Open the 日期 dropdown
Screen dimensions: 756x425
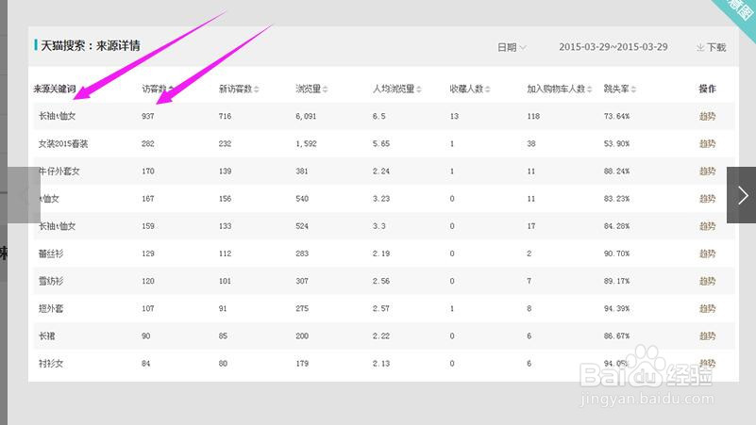point(512,47)
